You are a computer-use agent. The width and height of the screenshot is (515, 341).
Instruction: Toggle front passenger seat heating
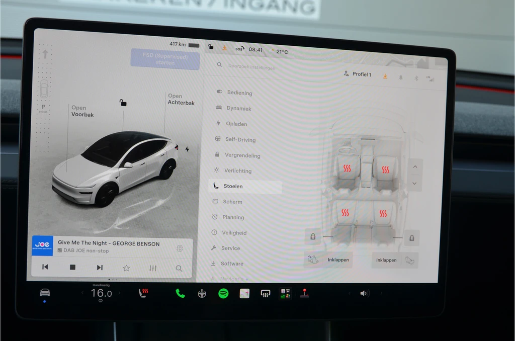386,169
